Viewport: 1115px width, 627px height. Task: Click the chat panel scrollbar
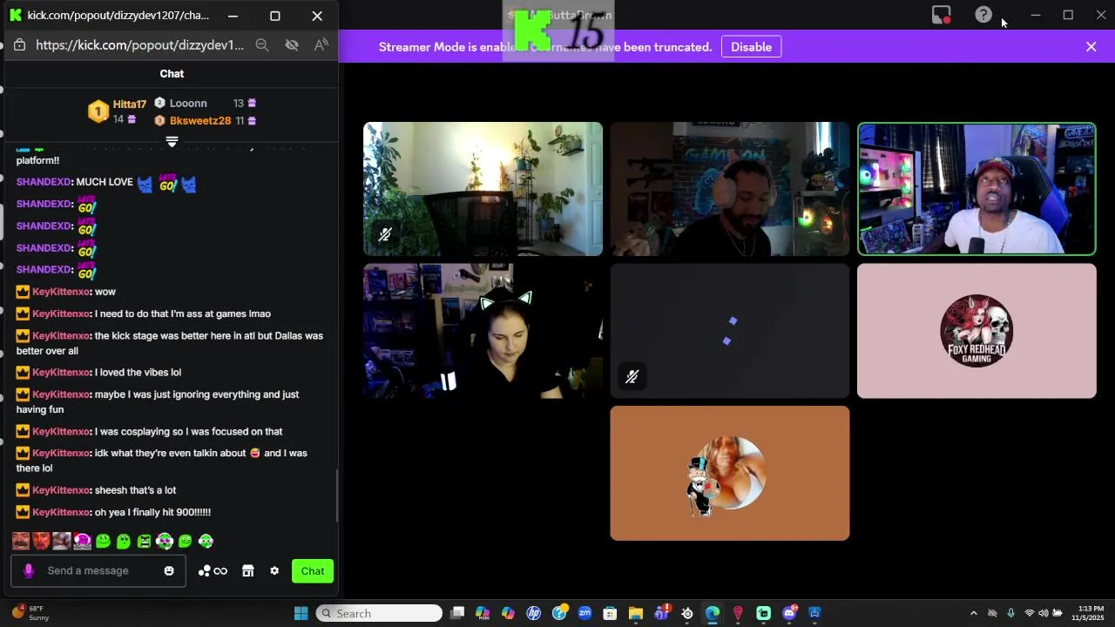336,495
